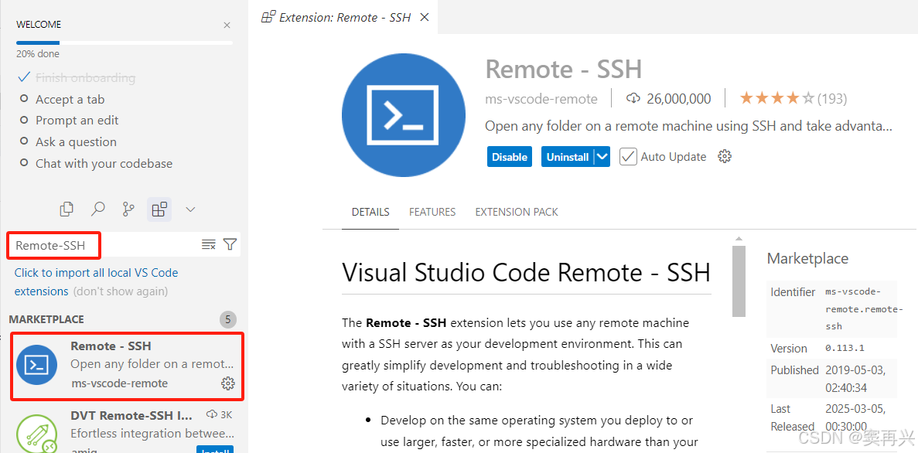This screenshot has width=918, height=453.
Task: Toggle the Auto Update checkbox
Action: (x=628, y=157)
